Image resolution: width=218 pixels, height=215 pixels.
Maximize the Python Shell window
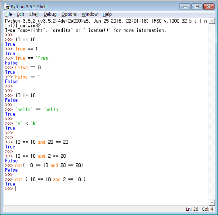tap(197, 7)
